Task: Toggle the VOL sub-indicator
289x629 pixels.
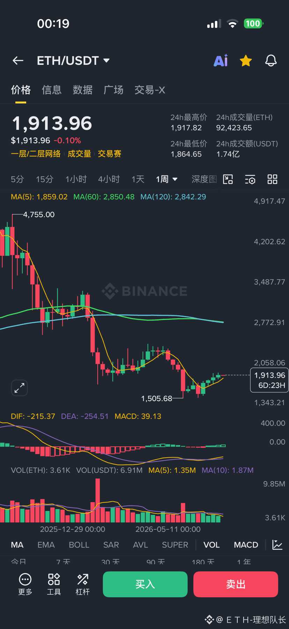Action: point(212,545)
